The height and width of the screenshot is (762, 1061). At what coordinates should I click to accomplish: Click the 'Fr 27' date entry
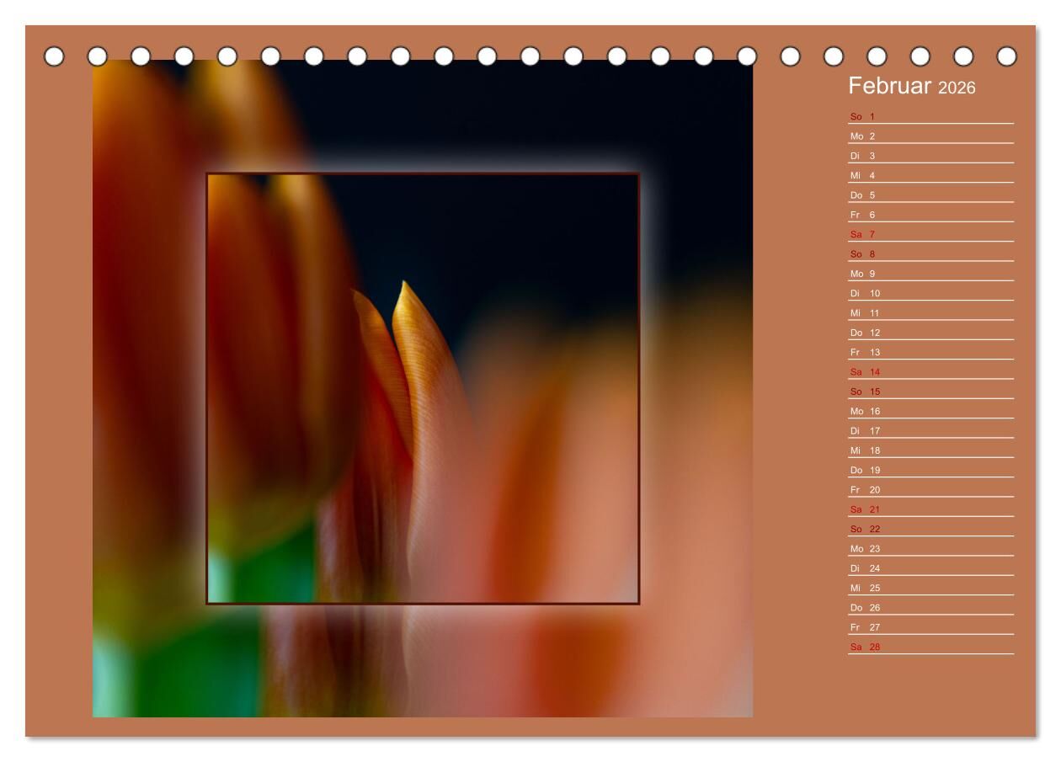(x=865, y=627)
